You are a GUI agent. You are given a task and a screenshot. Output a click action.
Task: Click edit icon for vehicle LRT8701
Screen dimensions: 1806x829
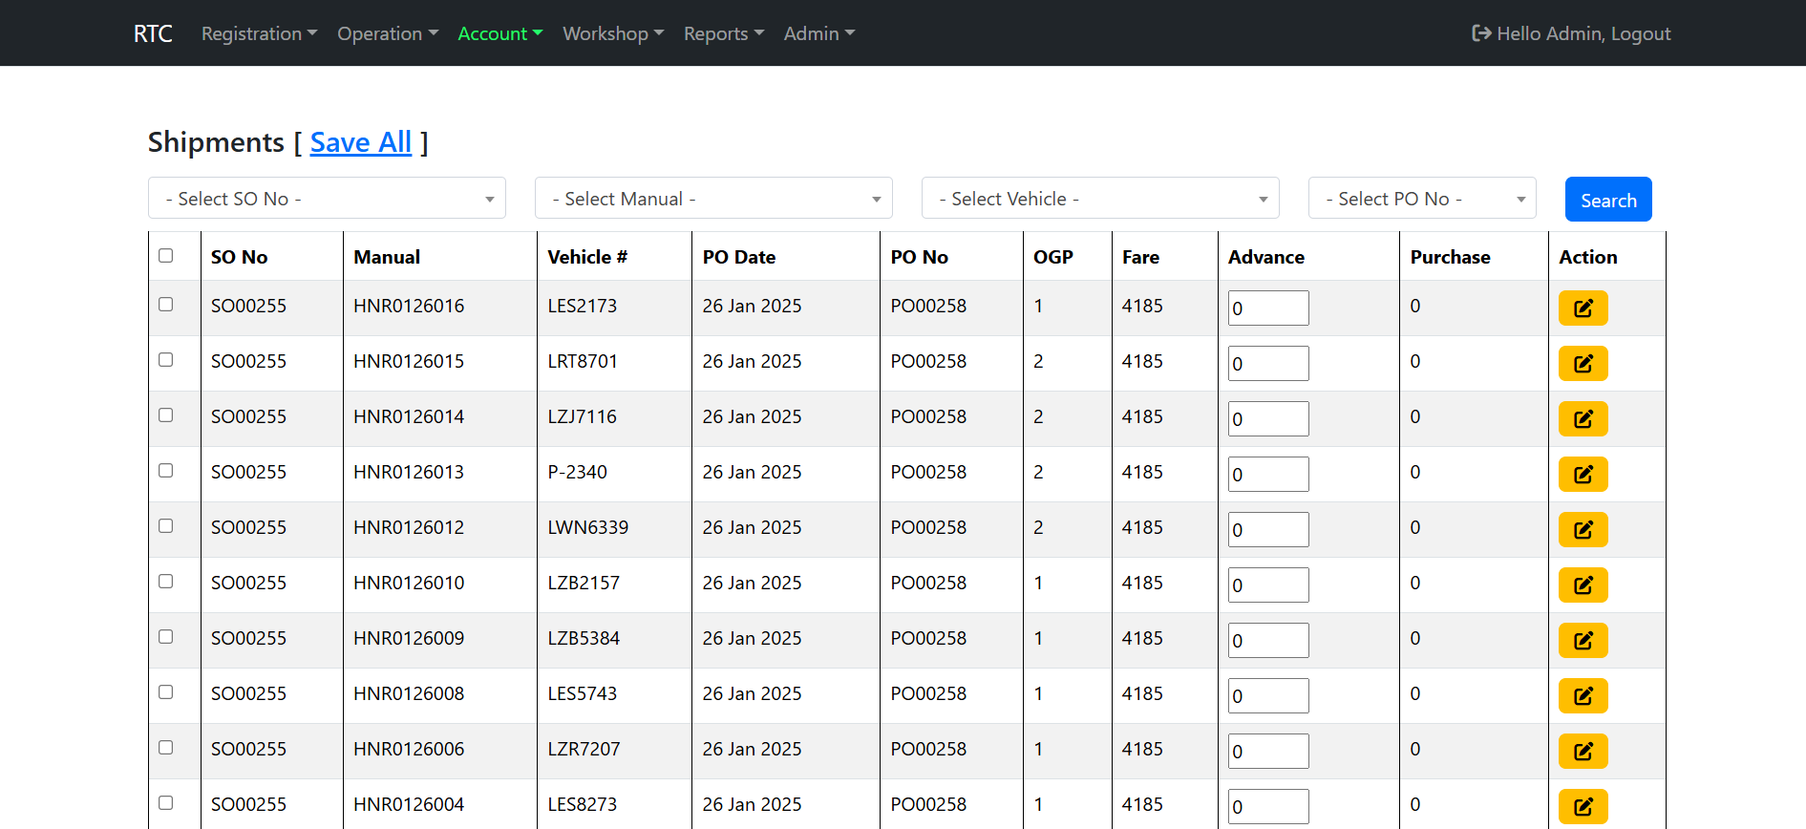pos(1583,364)
